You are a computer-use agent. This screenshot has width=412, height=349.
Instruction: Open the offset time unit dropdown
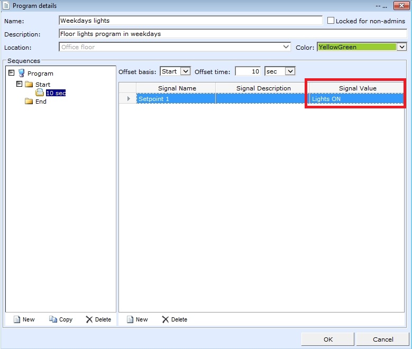pyautogui.click(x=290, y=71)
